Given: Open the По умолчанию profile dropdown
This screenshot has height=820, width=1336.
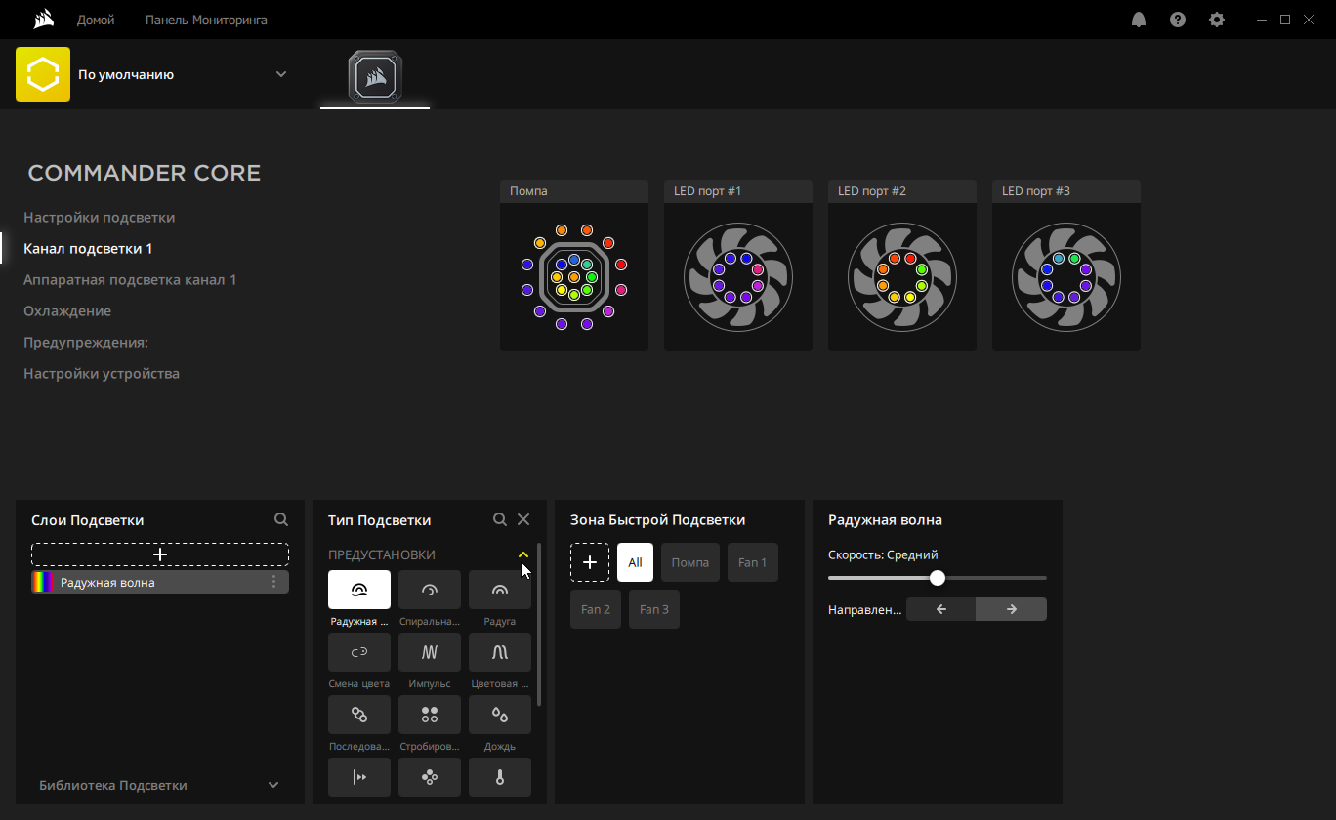Looking at the screenshot, I should click(281, 74).
